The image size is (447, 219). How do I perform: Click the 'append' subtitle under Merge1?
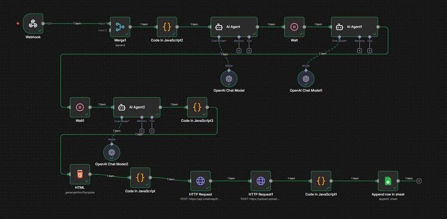[120, 45]
